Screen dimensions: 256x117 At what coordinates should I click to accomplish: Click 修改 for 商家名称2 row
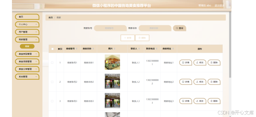click(x=200, y=82)
